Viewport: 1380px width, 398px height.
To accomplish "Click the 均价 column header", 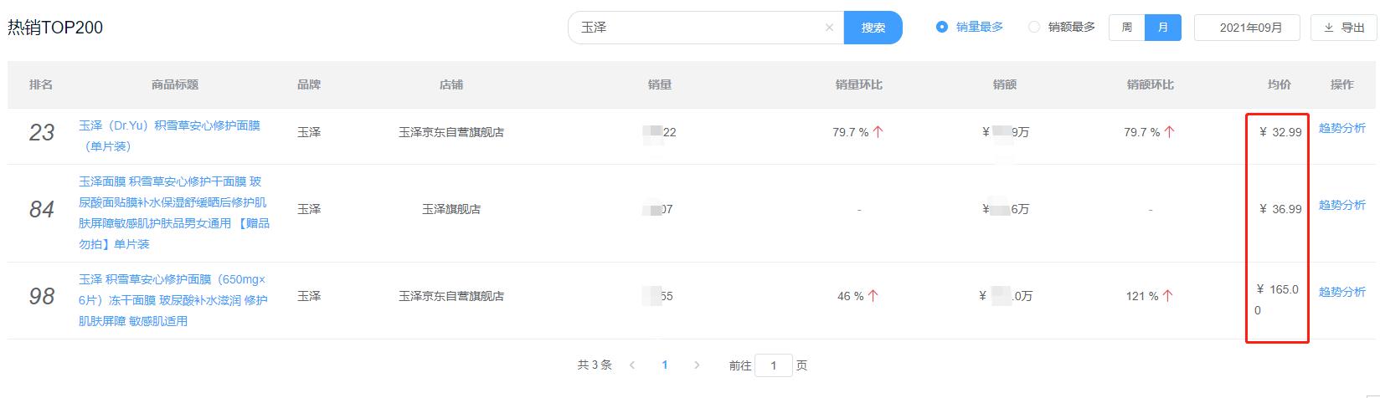I will (x=1279, y=84).
